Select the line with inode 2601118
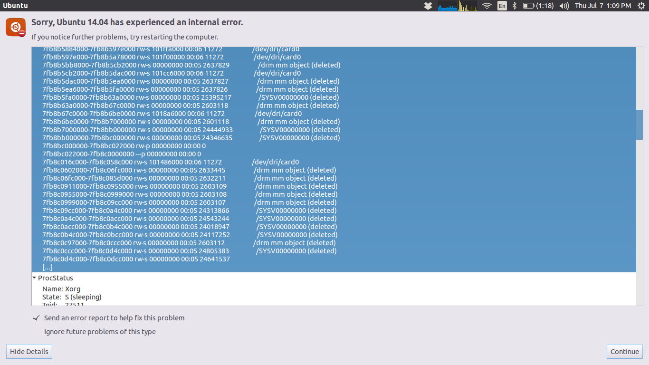Image resolution: width=649 pixels, height=365 pixels. 191,122
